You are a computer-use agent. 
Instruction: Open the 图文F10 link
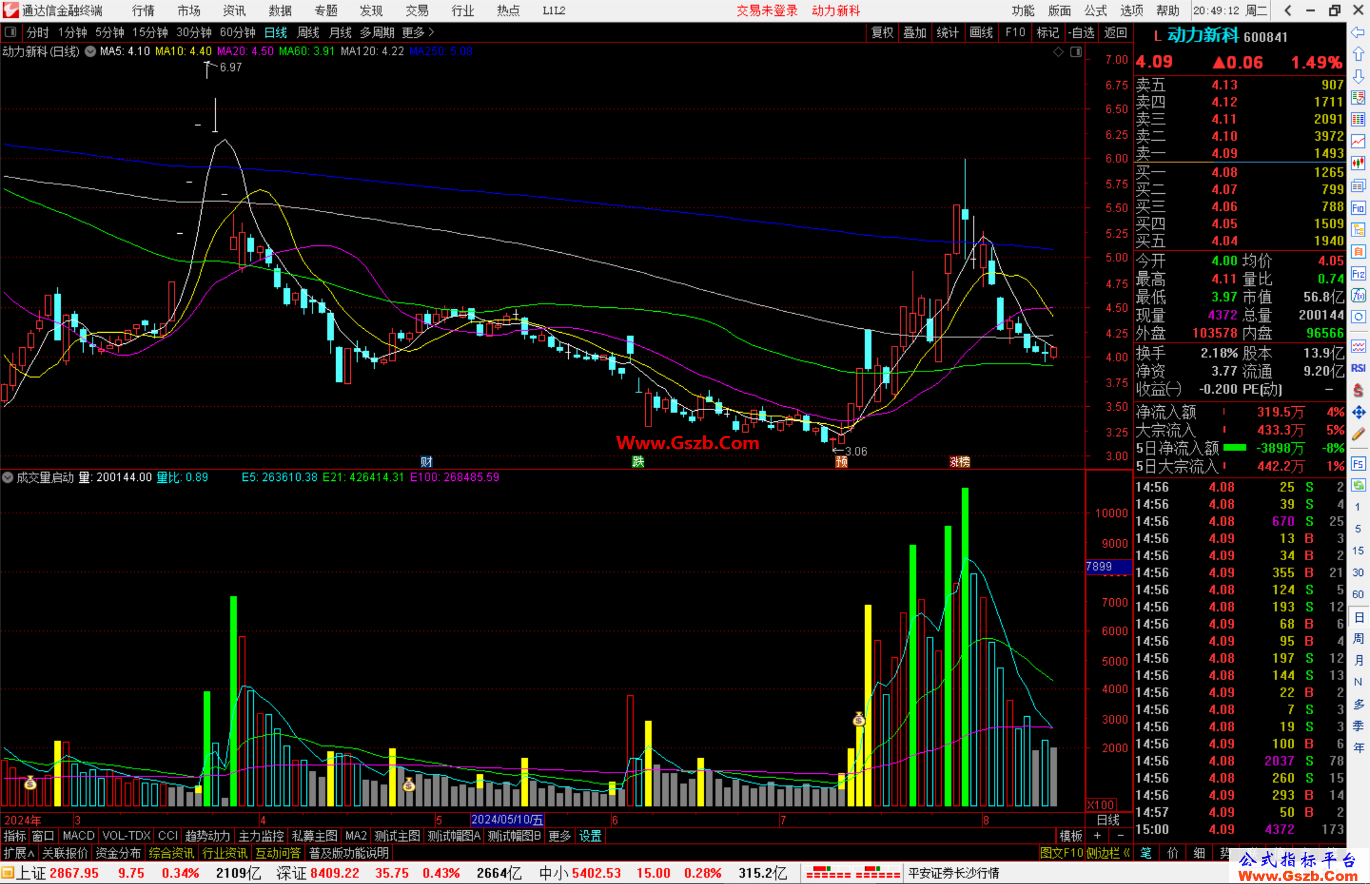(1061, 853)
